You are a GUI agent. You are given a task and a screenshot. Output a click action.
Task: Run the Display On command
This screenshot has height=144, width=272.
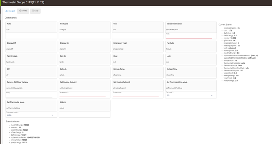(84, 46)
